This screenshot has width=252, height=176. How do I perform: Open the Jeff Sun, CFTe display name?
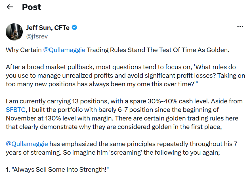click(48, 28)
